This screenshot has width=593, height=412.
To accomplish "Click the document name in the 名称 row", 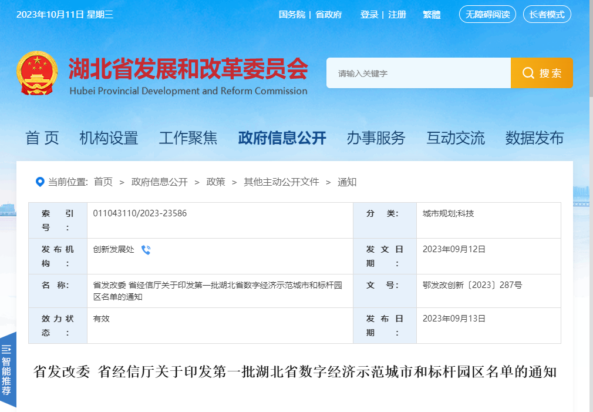I will click(217, 291).
